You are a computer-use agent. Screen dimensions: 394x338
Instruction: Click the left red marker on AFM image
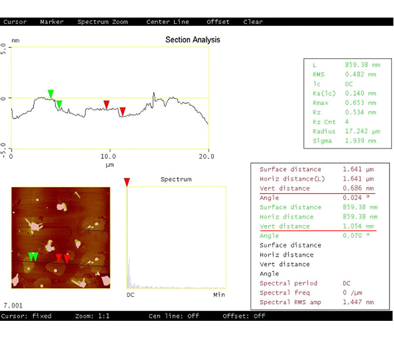point(59,258)
